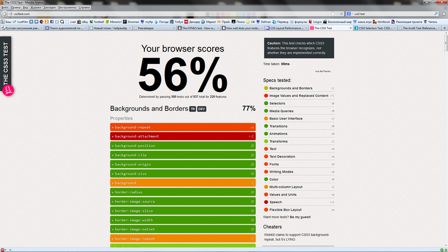
Task: Expand the border-image-repeat test row
Action: [x=183, y=239]
